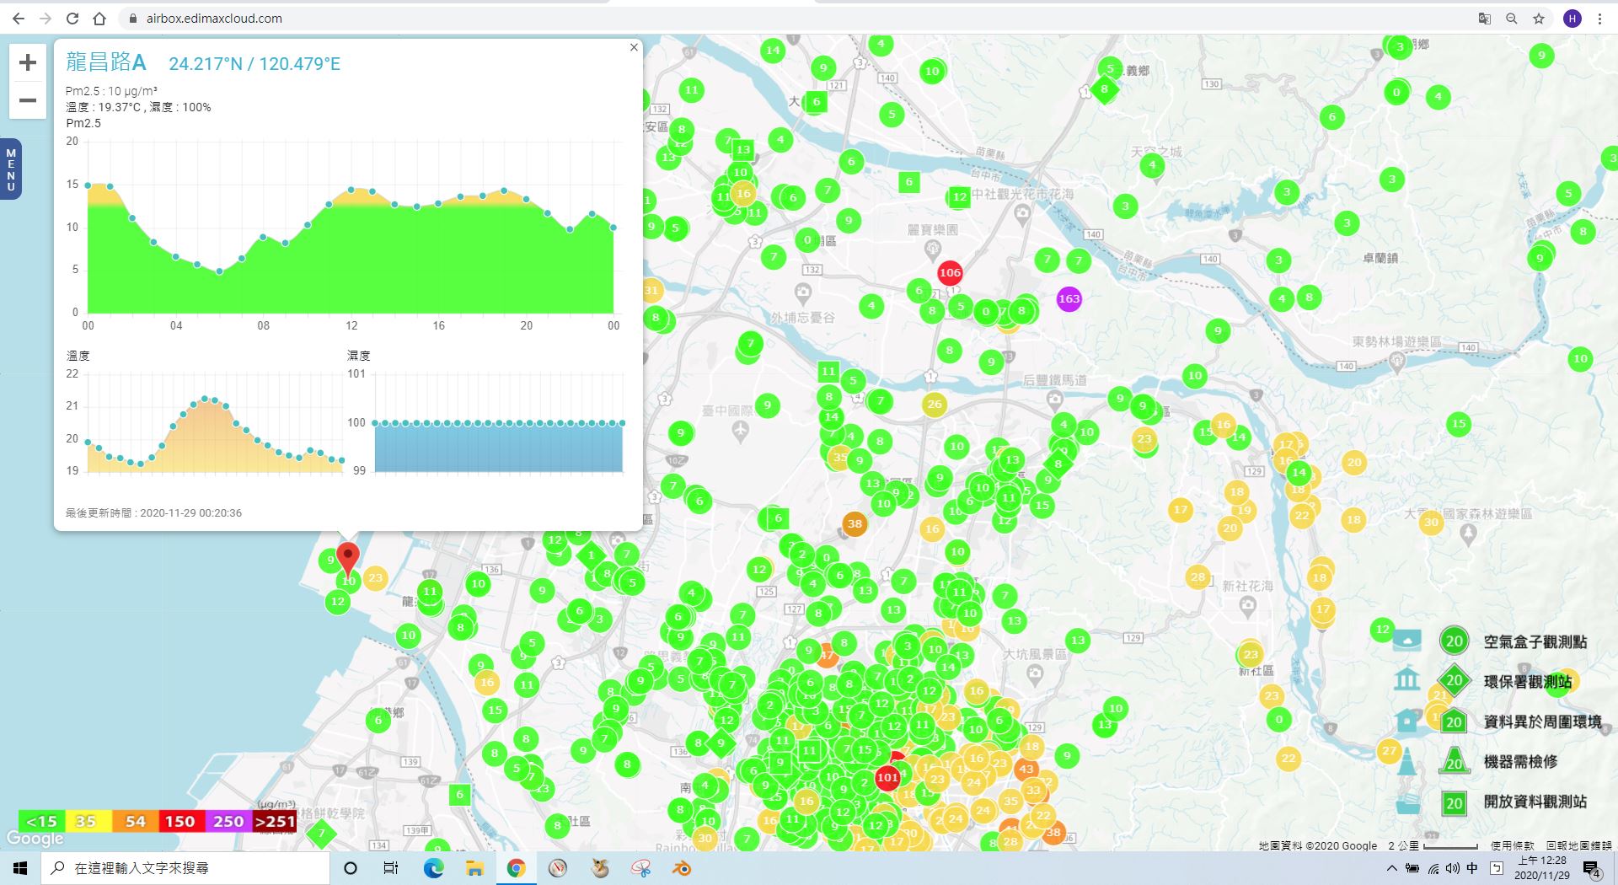Zoom out the map with minus button
This screenshot has height=885, width=1618.
[x=28, y=100]
